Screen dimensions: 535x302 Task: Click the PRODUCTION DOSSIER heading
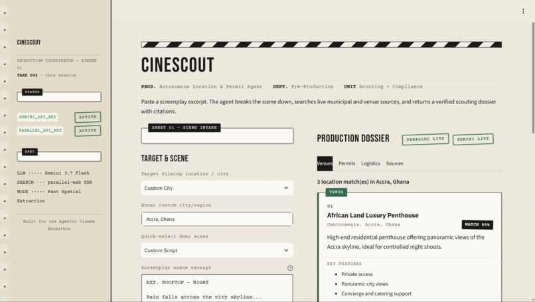[x=353, y=139]
